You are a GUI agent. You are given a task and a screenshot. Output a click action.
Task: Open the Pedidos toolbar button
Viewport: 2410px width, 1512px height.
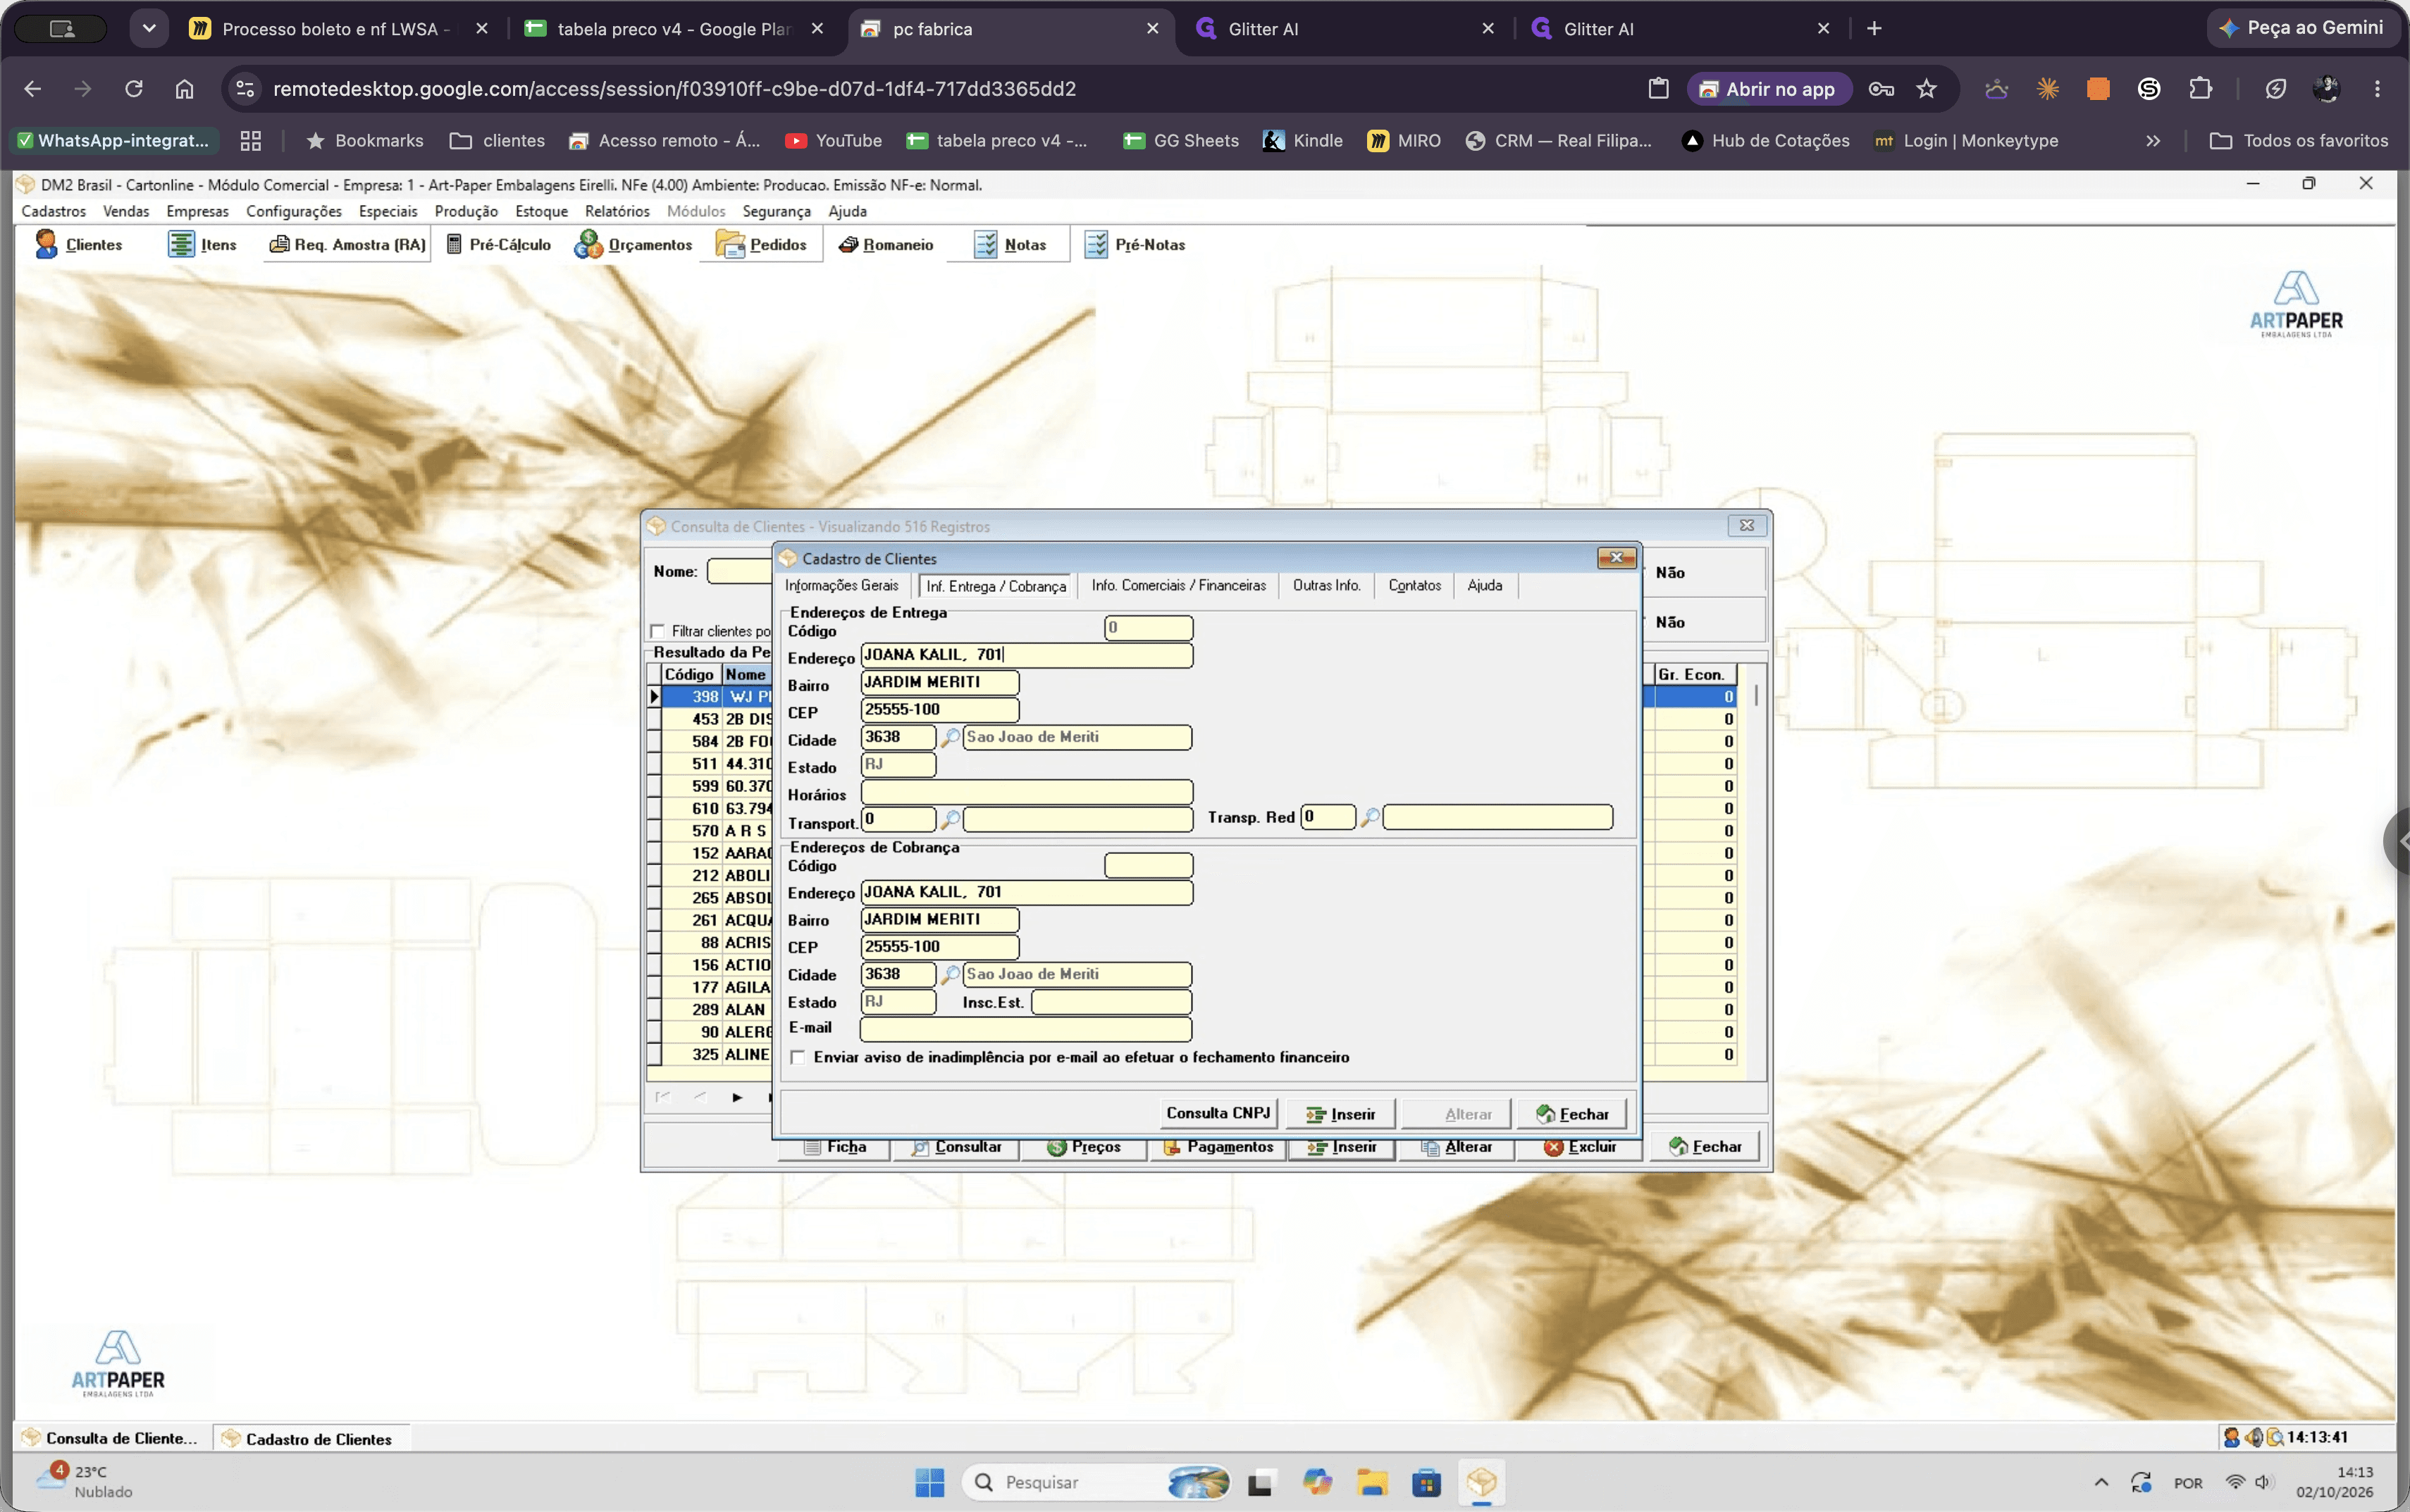762,245
